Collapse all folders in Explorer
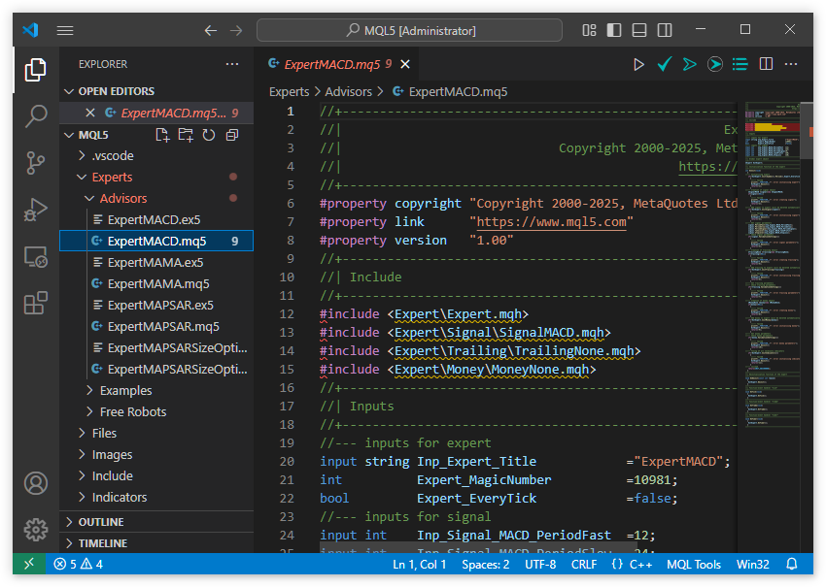The width and height of the screenshot is (826, 587). (232, 135)
